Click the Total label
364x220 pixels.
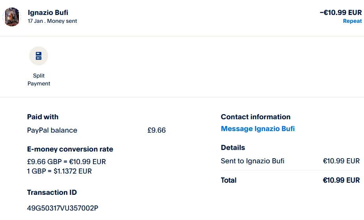pyautogui.click(x=229, y=180)
